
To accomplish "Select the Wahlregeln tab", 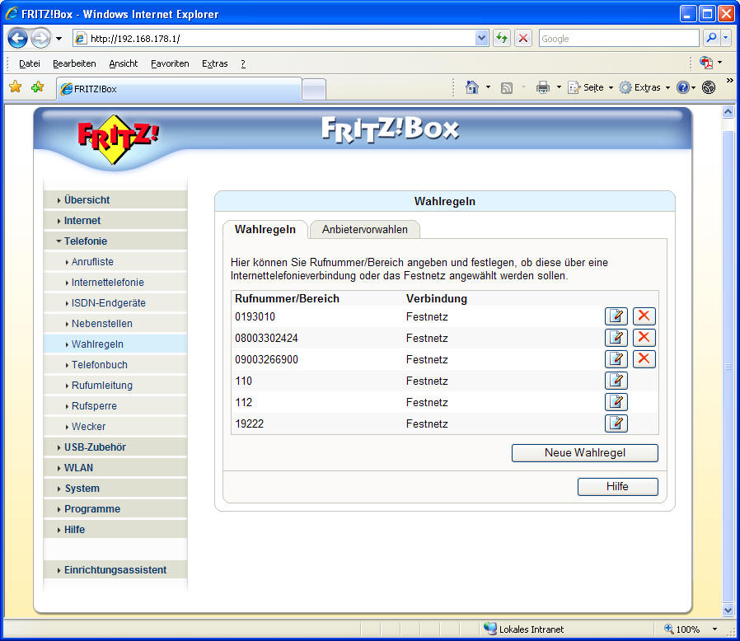I will pyautogui.click(x=265, y=229).
